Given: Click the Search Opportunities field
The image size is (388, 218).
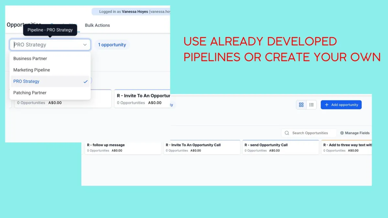Looking at the screenshot, I should 309,133.
